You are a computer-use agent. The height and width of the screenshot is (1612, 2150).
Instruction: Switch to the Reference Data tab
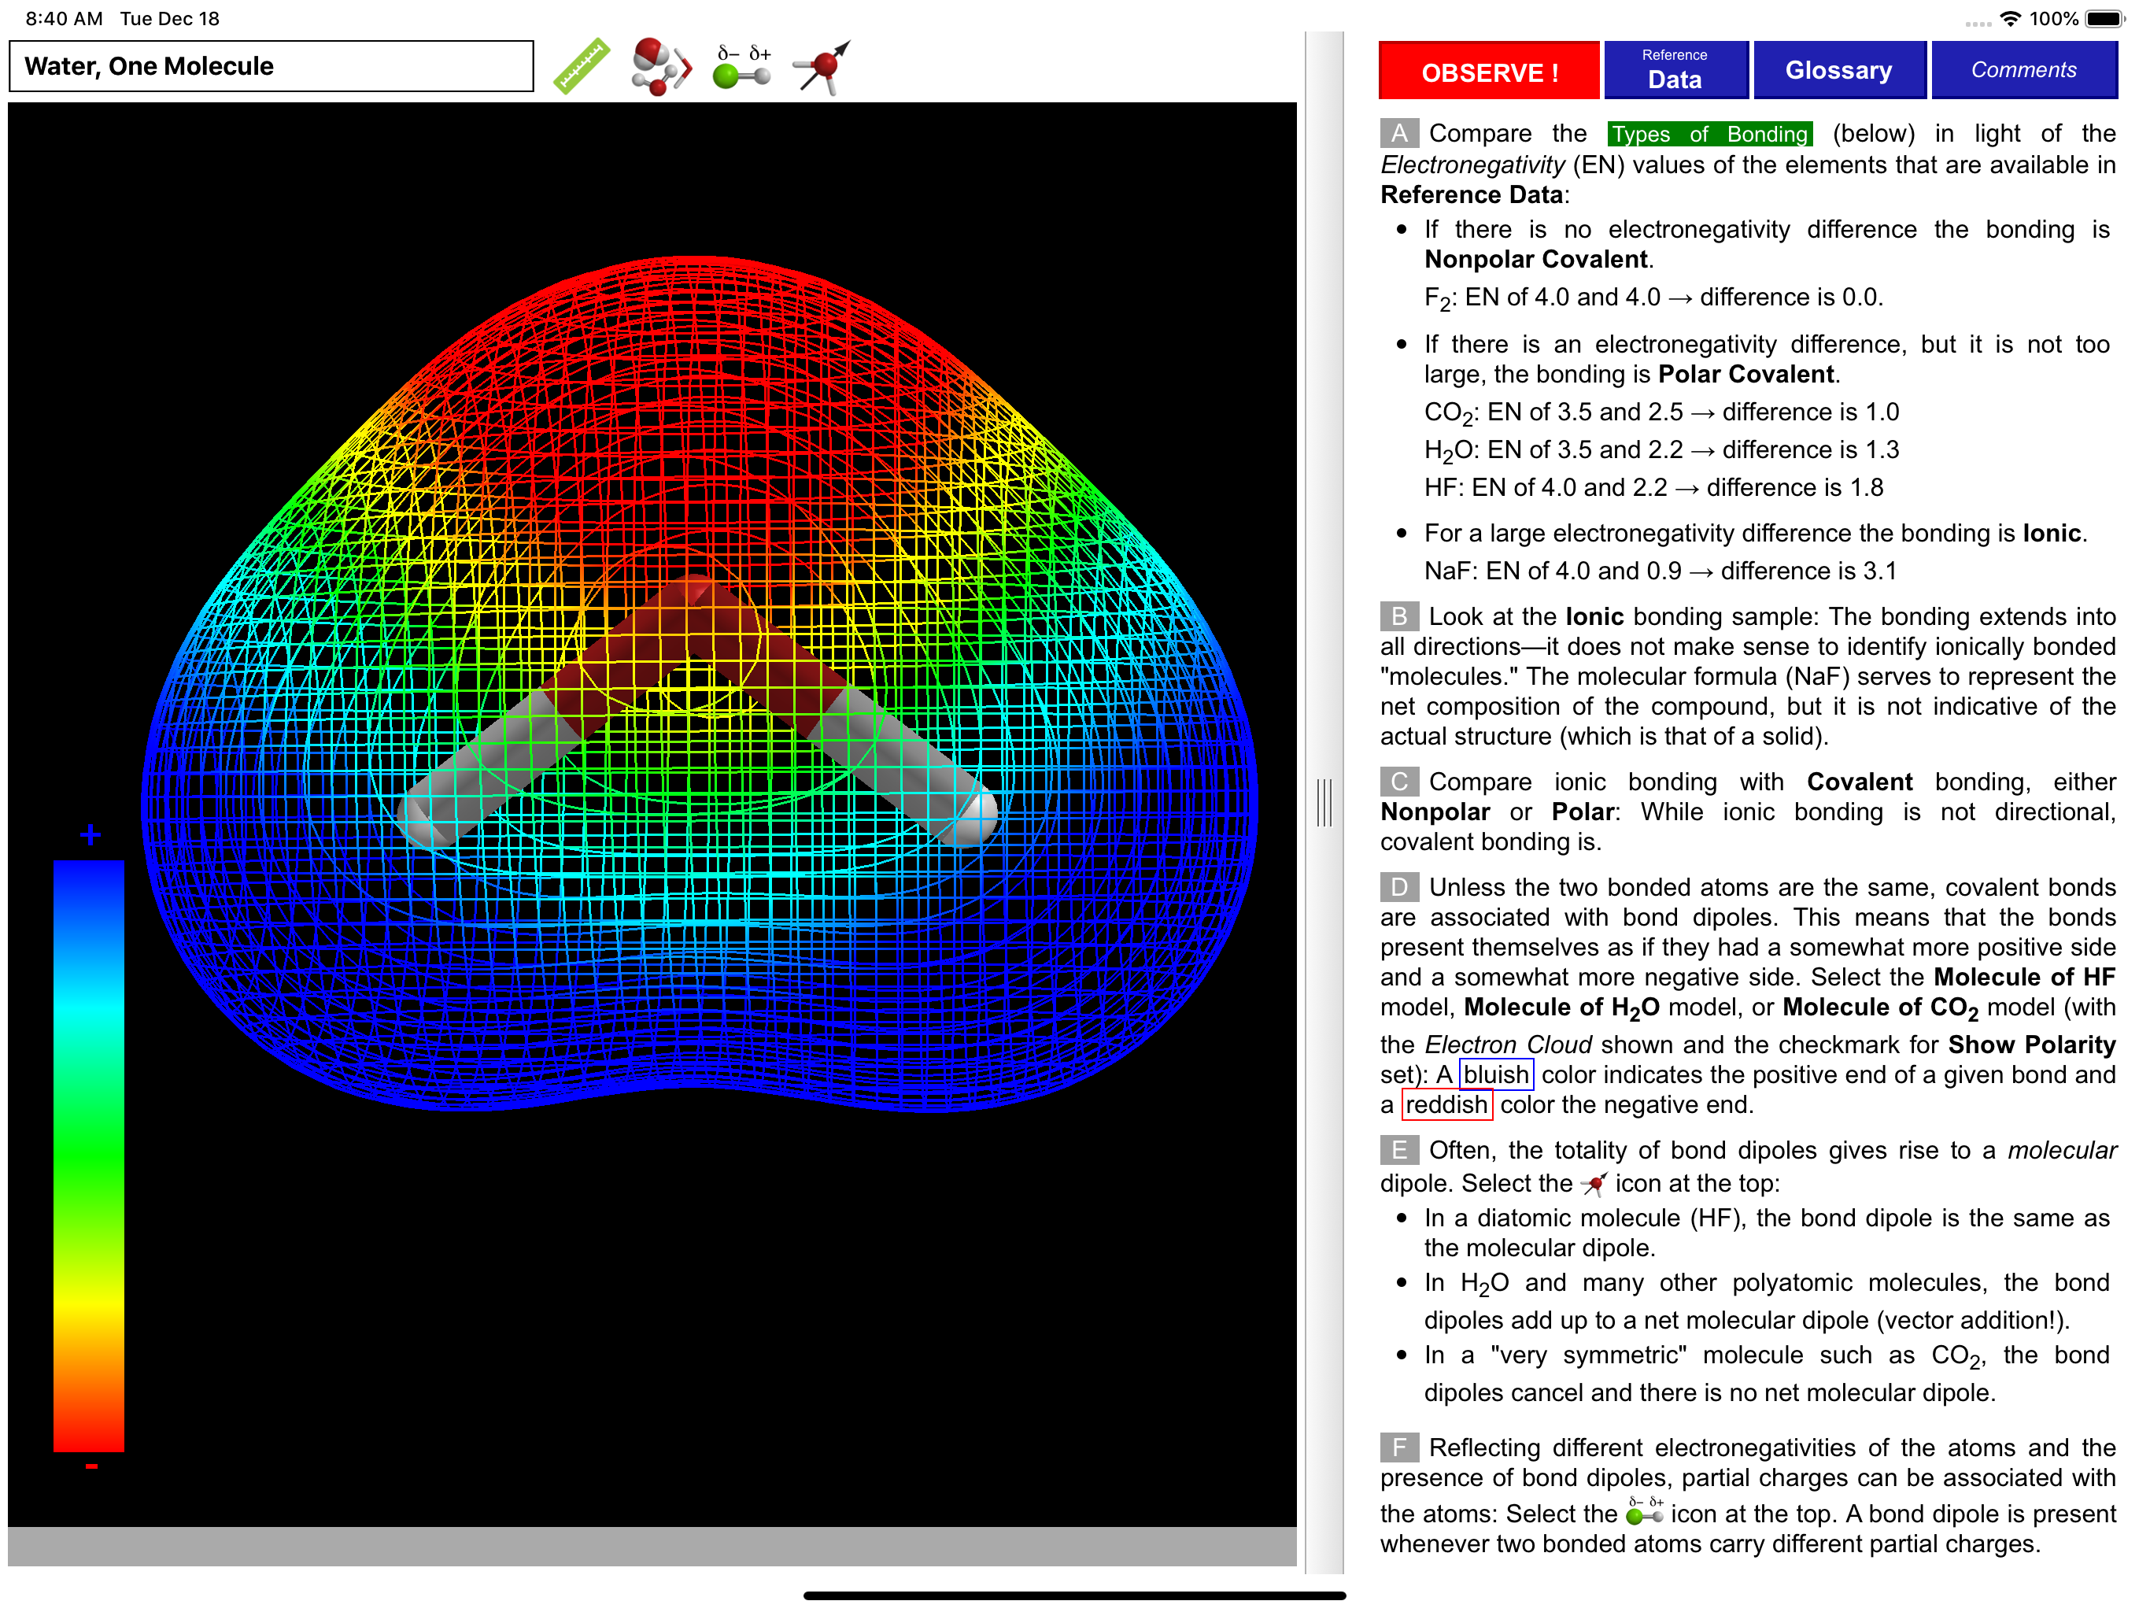(x=1674, y=71)
